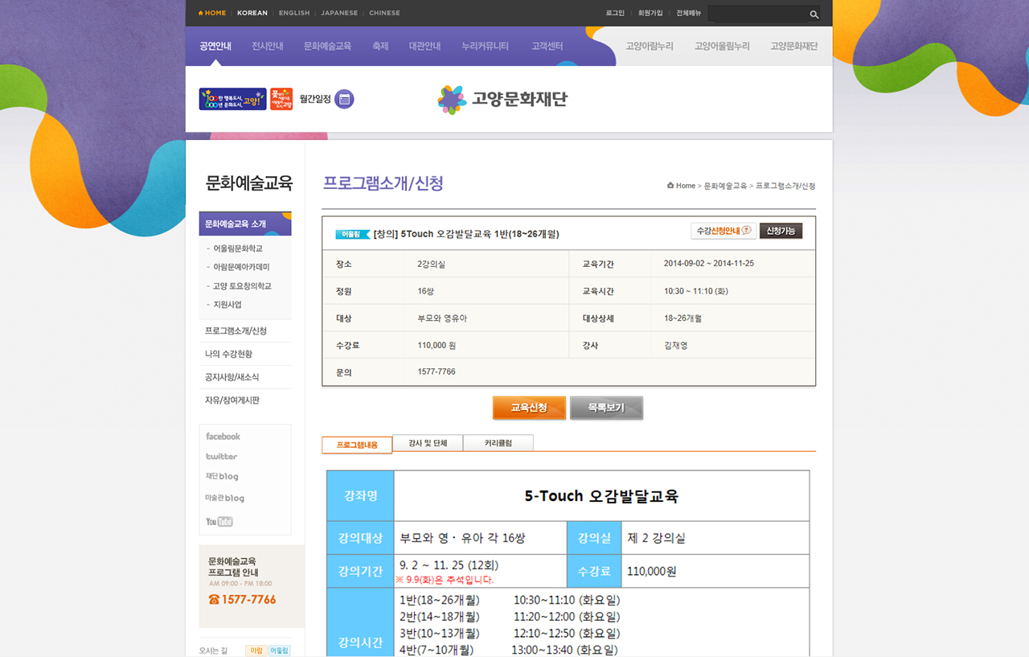Image resolution: width=1029 pixels, height=657 pixels.
Task: Switch language to JAPANESE
Action: point(339,13)
